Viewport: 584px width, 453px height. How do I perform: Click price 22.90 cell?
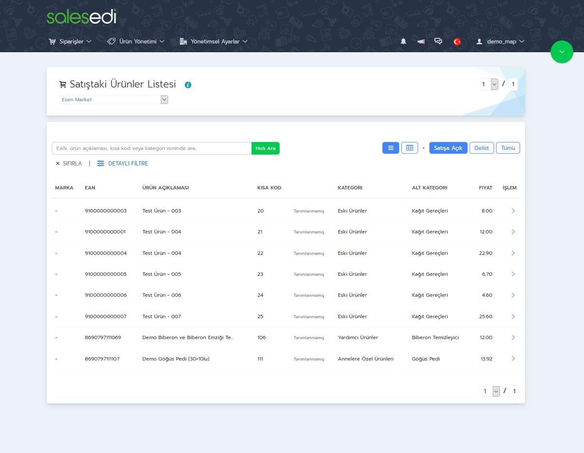coord(486,253)
